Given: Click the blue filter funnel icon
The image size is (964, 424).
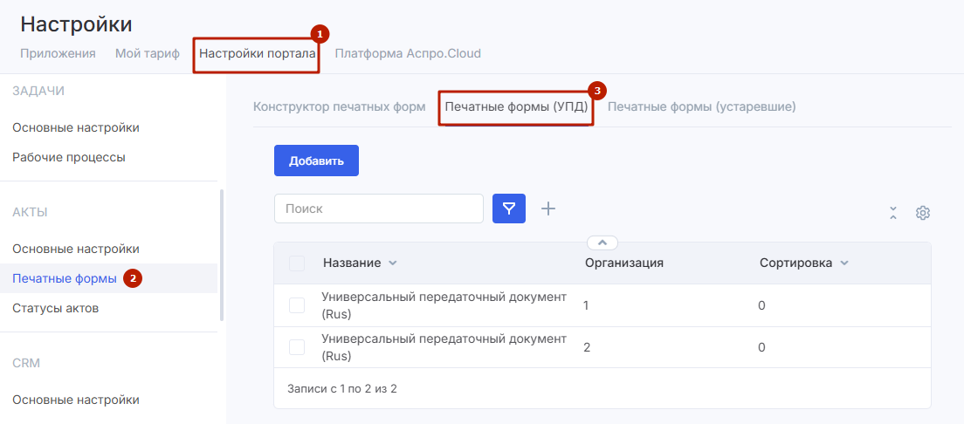Looking at the screenshot, I should [509, 209].
